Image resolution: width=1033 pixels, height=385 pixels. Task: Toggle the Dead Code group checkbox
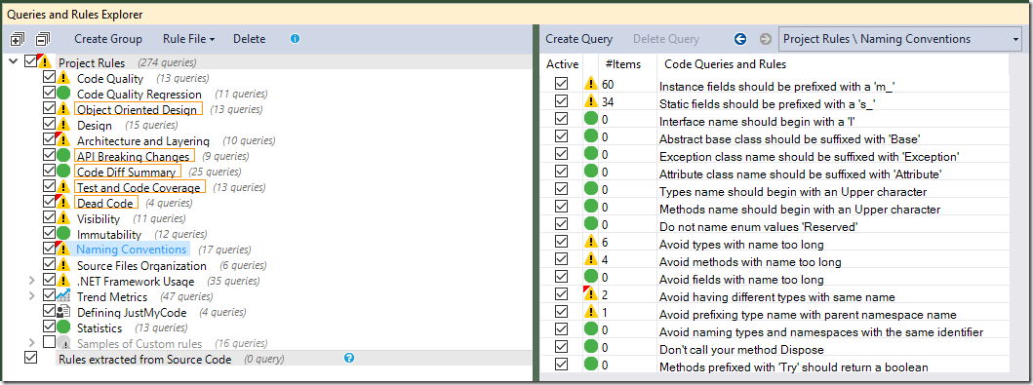pyautogui.click(x=49, y=203)
